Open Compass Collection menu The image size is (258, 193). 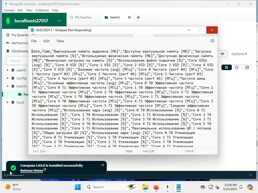click(42, 10)
